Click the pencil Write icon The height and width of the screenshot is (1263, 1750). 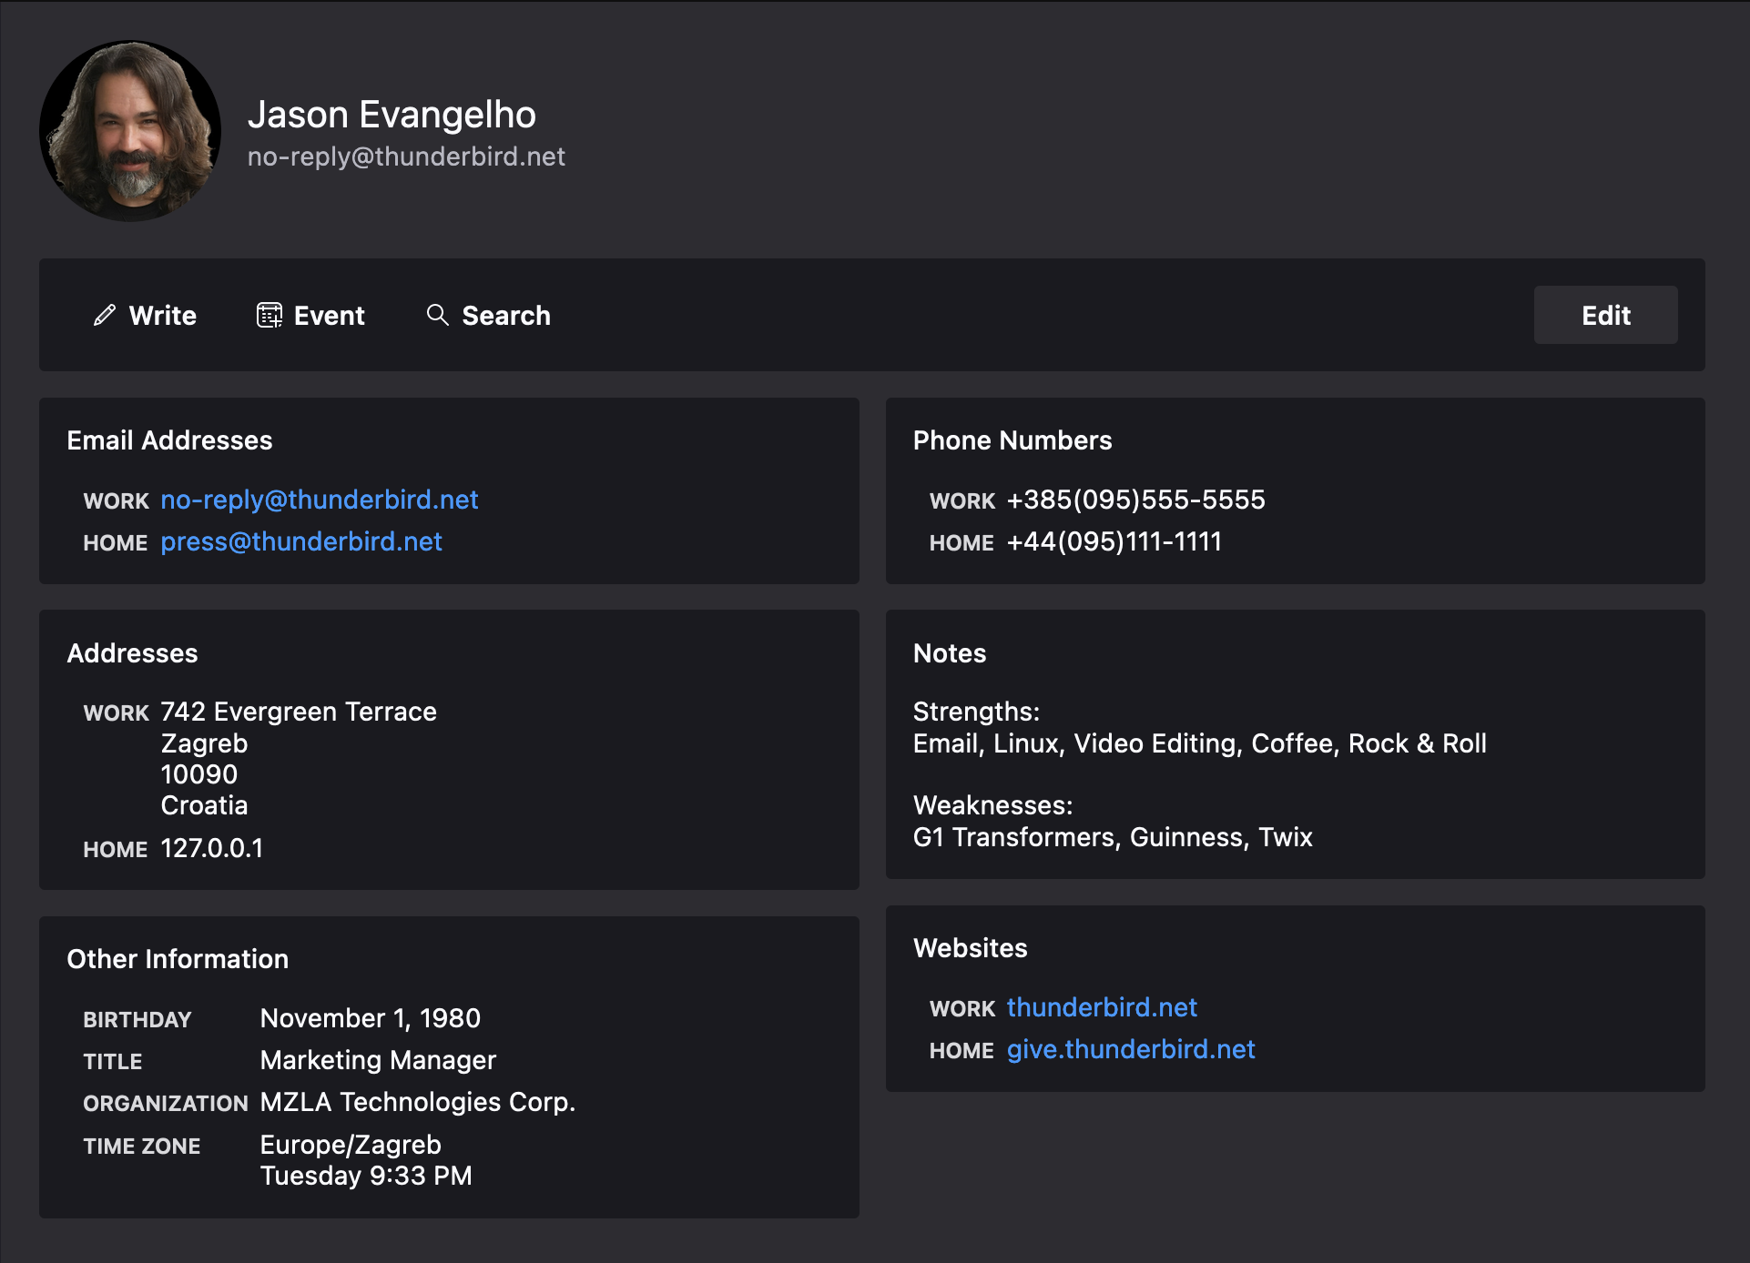pyautogui.click(x=105, y=315)
